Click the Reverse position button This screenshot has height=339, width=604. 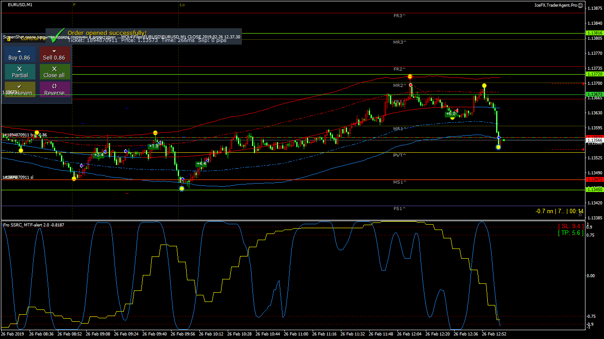tap(55, 89)
